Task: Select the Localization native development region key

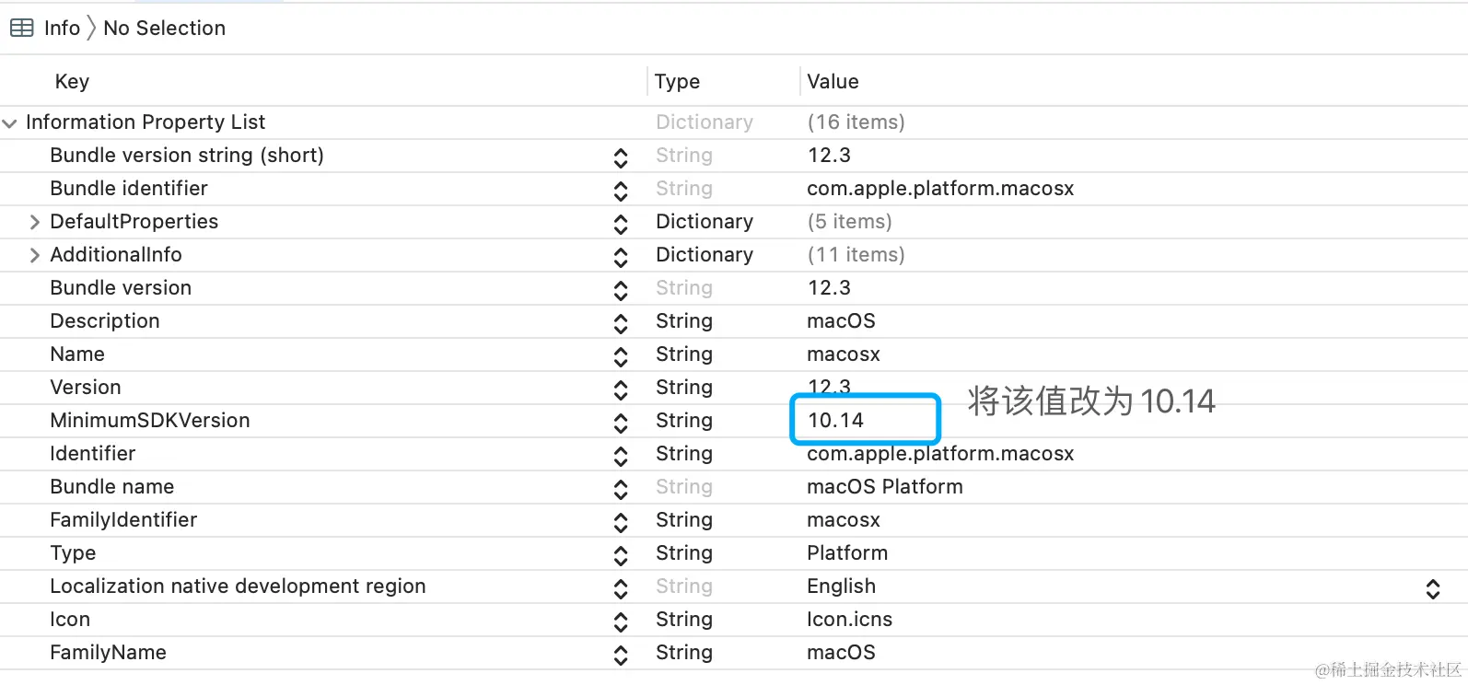Action: pyautogui.click(x=238, y=586)
